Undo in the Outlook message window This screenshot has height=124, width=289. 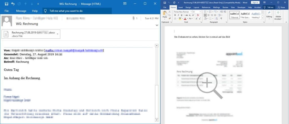point(13,4)
